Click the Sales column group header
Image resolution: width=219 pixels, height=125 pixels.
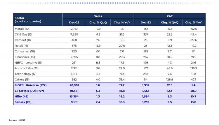(98, 16)
